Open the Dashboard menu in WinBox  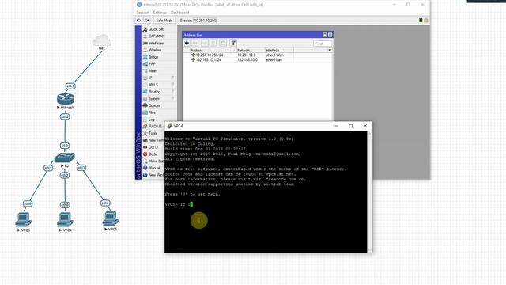[179, 13]
